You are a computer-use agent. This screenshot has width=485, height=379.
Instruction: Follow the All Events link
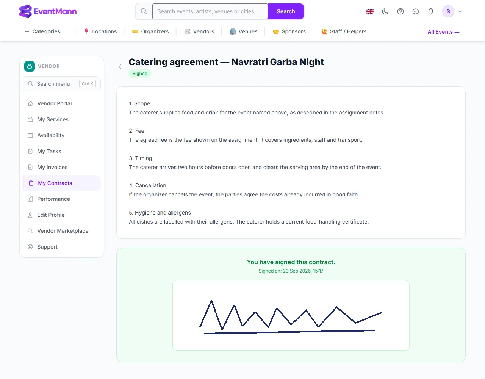pos(444,32)
